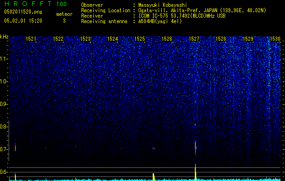The width and height of the screenshot is (285, 181).
Task: Click the 1524 time marker
Action: [112, 39]
